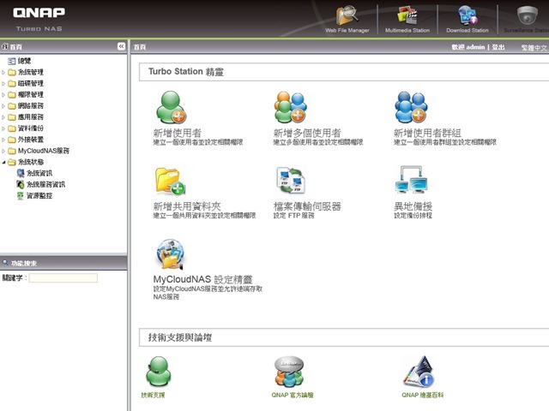Select 系統資訊 tree item
Image resolution: width=549 pixels, height=411 pixels.
[x=39, y=173]
